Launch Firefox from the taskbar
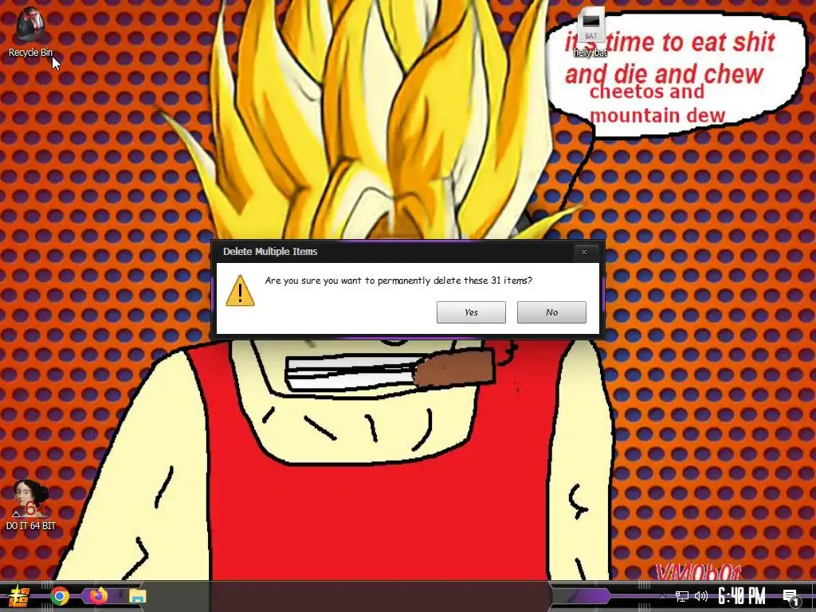The image size is (816, 612). click(98, 596)
